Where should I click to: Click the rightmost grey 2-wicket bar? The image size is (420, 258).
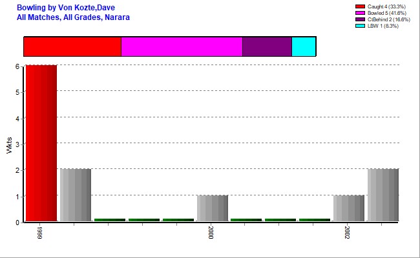point(383,195)
